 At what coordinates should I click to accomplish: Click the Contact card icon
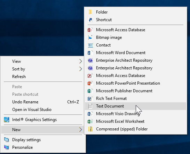[x=90, y=45]
